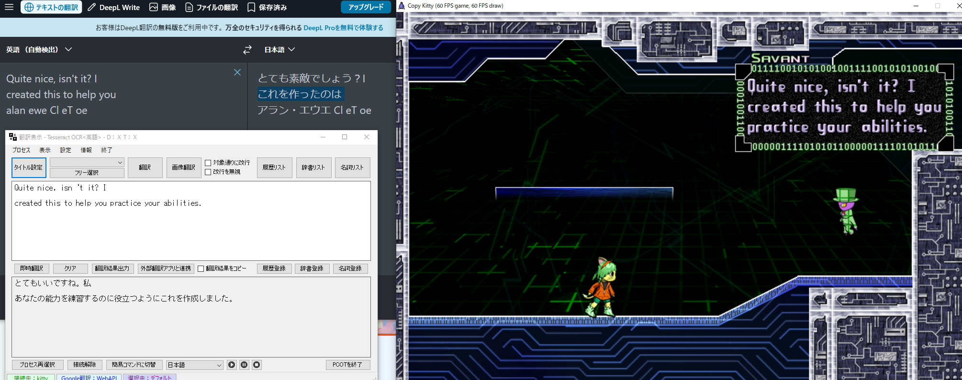Screen dimensions: 962x380
Task: Click the 簡易コマンドに切替 button
Action: point(134,365)
